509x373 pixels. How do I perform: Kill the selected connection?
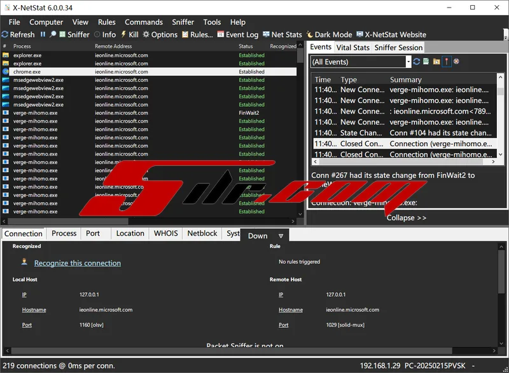click(130, 35)
